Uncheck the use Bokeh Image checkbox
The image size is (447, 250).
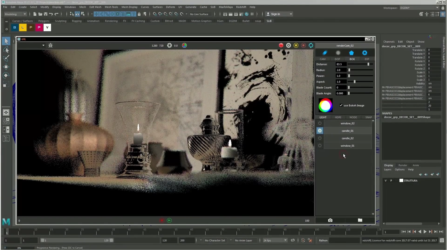point(341,105)
